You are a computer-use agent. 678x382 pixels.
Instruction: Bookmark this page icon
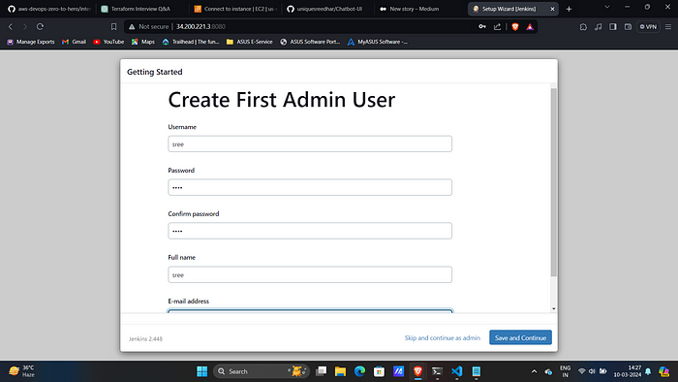(113, 26)
